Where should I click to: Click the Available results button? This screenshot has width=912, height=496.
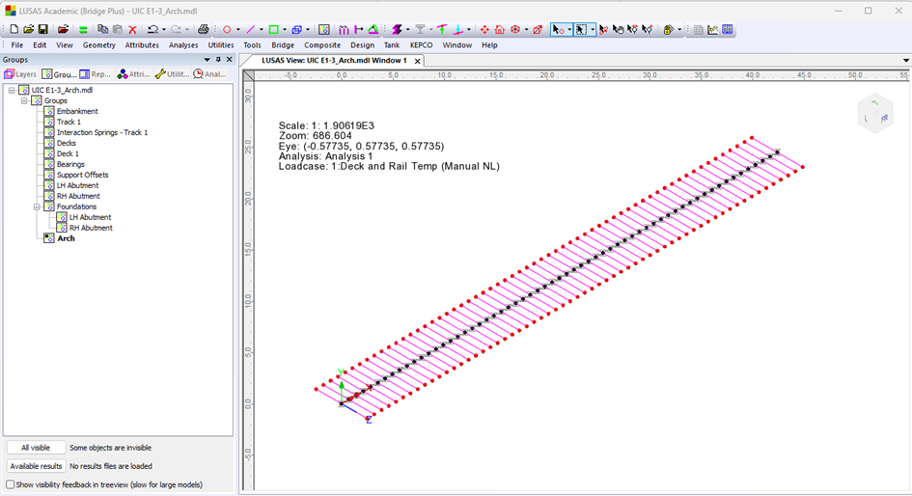36,466
